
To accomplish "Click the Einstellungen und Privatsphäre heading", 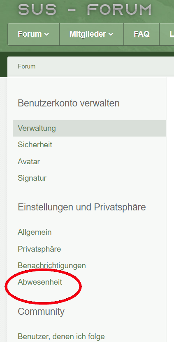I will click(x=82, y=207).
